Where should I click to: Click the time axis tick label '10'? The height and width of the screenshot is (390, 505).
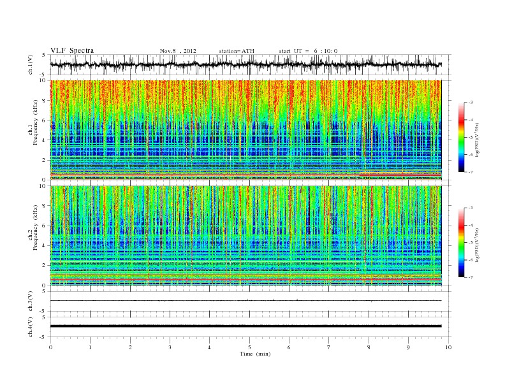(448, 347)
